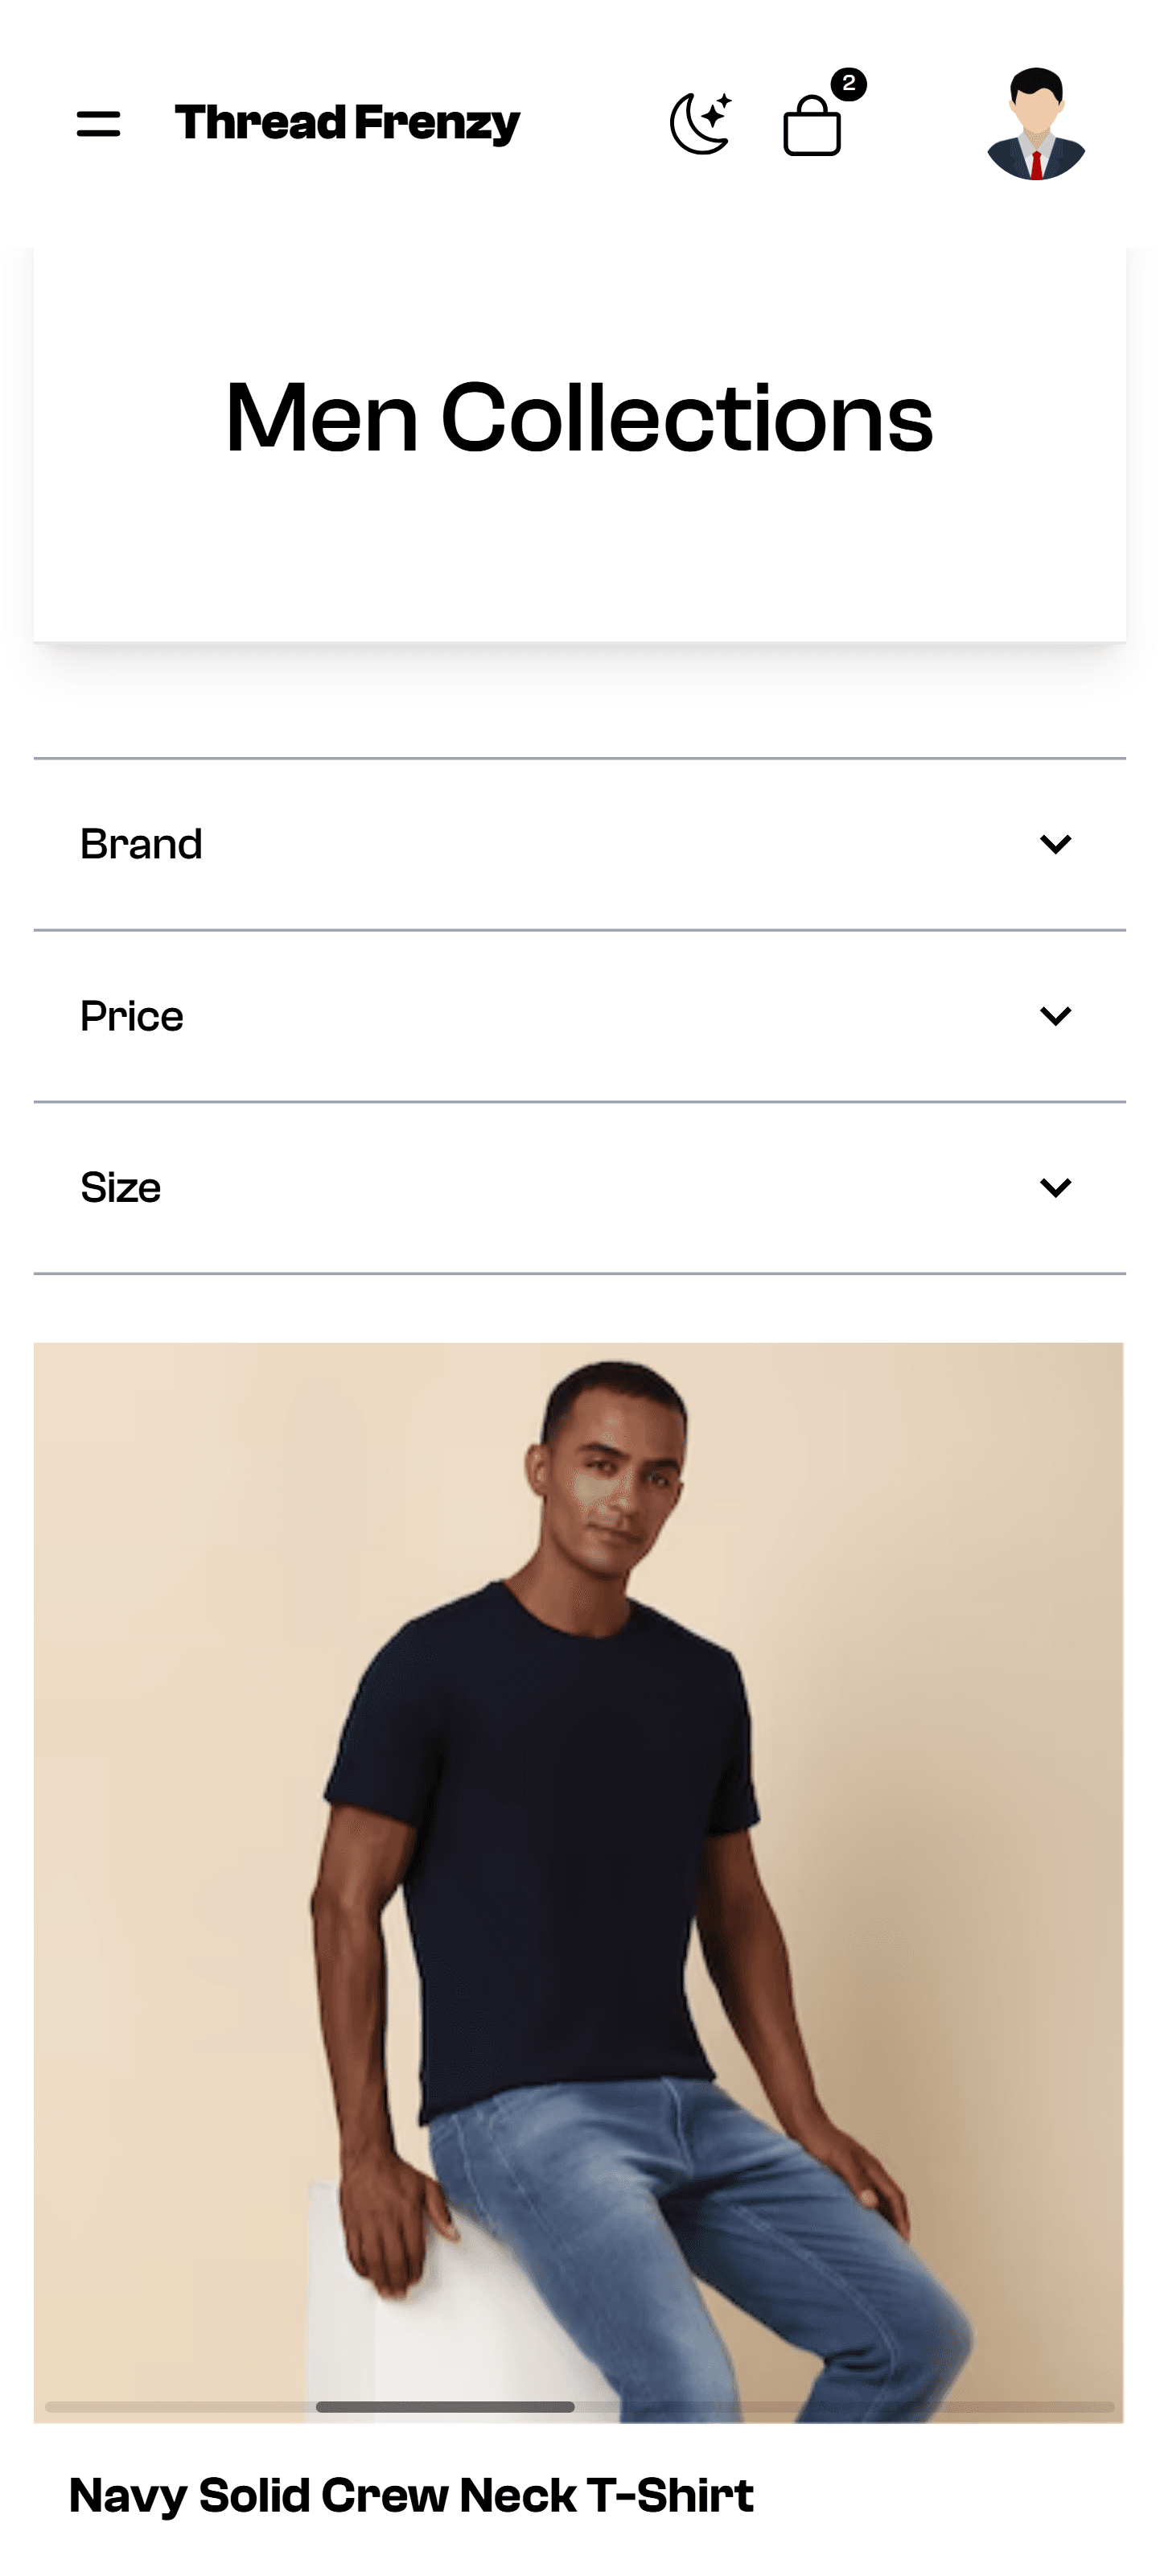Expand the Price filter chevron
Image resolution: width=1160 pixels, height=2576 pixels.
1055,1016
